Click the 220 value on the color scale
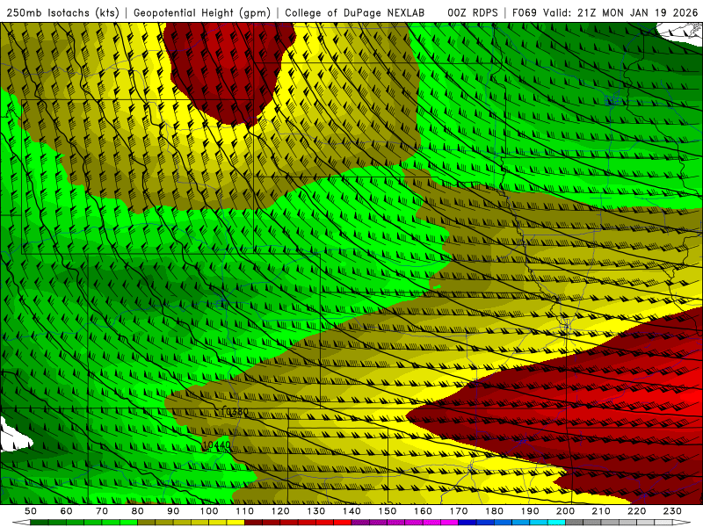The height and width of the screenshot is (527, 703). pyautogui.click(x=636, y=511)
